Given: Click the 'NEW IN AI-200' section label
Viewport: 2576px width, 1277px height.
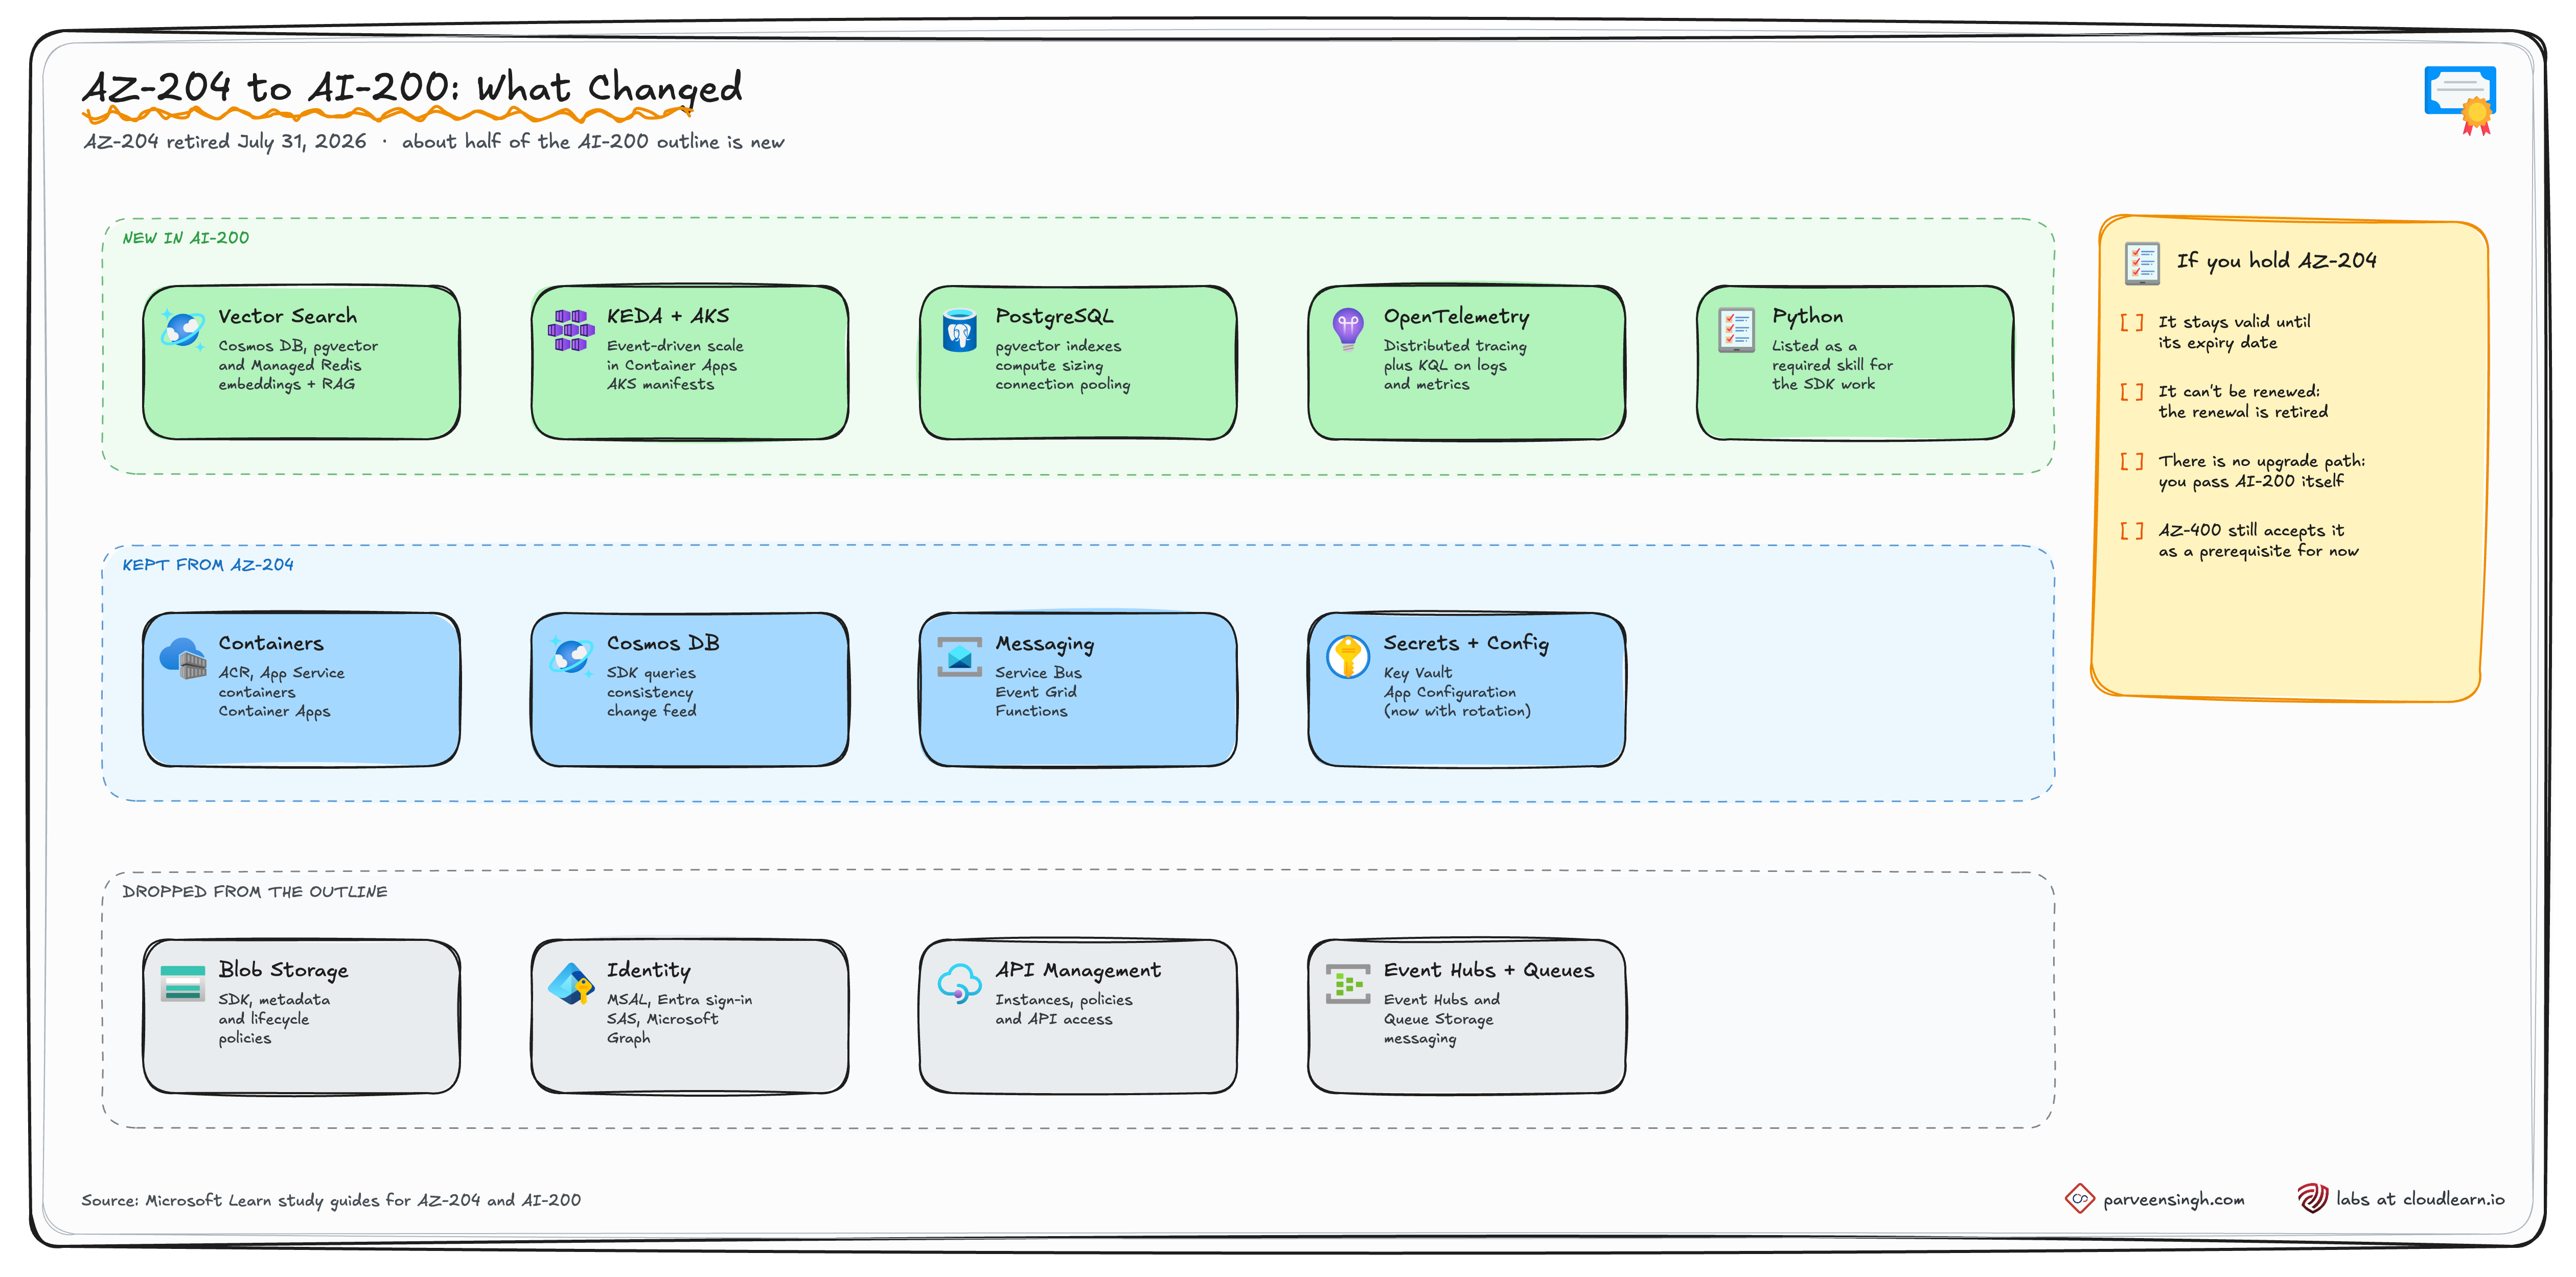Looking at the screenshot, I should 186,238.
